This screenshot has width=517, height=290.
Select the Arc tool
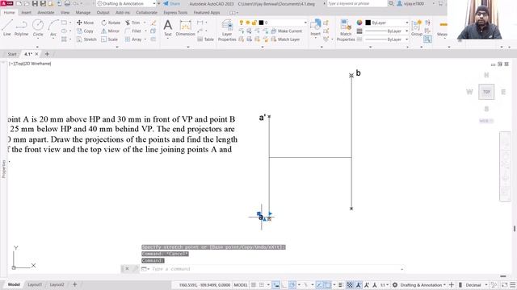pyautogui.click(x=53, y=27)
